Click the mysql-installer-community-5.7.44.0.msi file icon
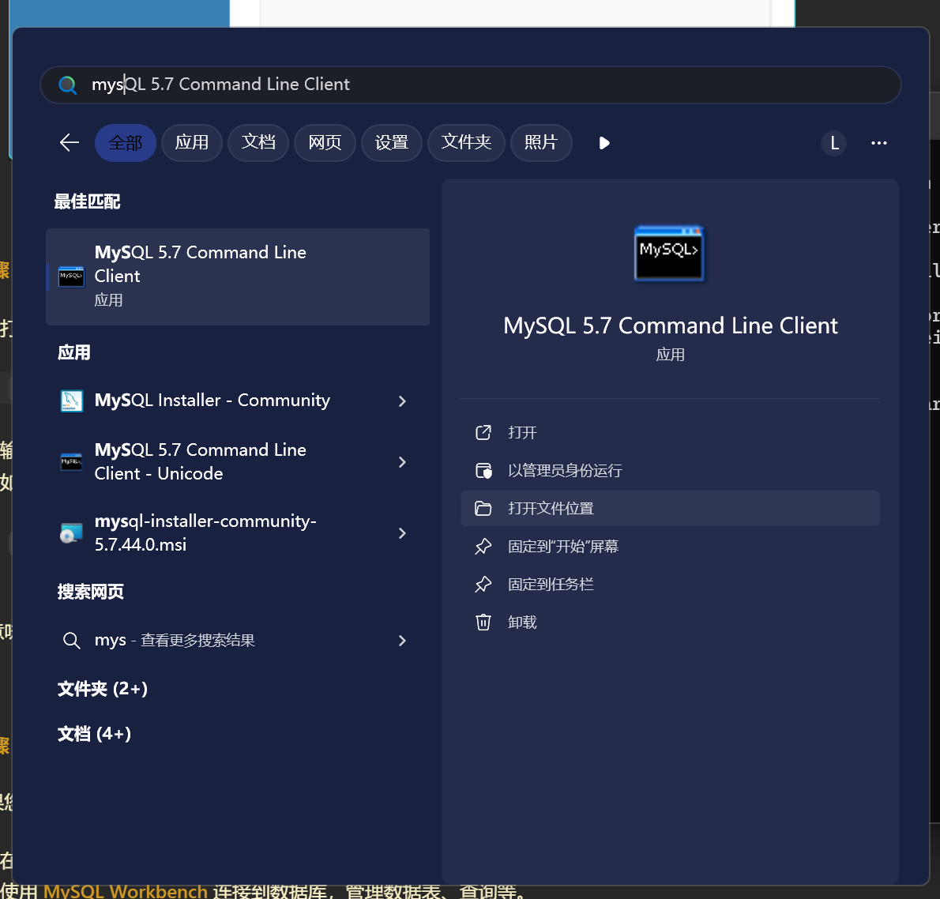The width and height of the screenshot is (940, 899). click(71, 533)
